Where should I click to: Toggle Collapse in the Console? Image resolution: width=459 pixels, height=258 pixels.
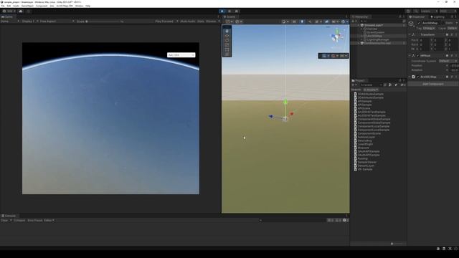click(19, 220)
